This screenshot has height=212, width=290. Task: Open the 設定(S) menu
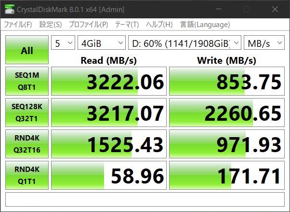(51, 25)
